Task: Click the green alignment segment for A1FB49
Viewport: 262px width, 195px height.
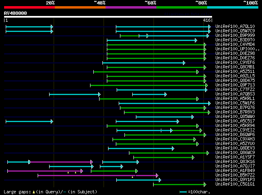Action: (115, 171)
